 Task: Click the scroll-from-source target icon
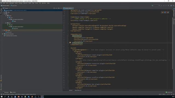pos(54,8)
